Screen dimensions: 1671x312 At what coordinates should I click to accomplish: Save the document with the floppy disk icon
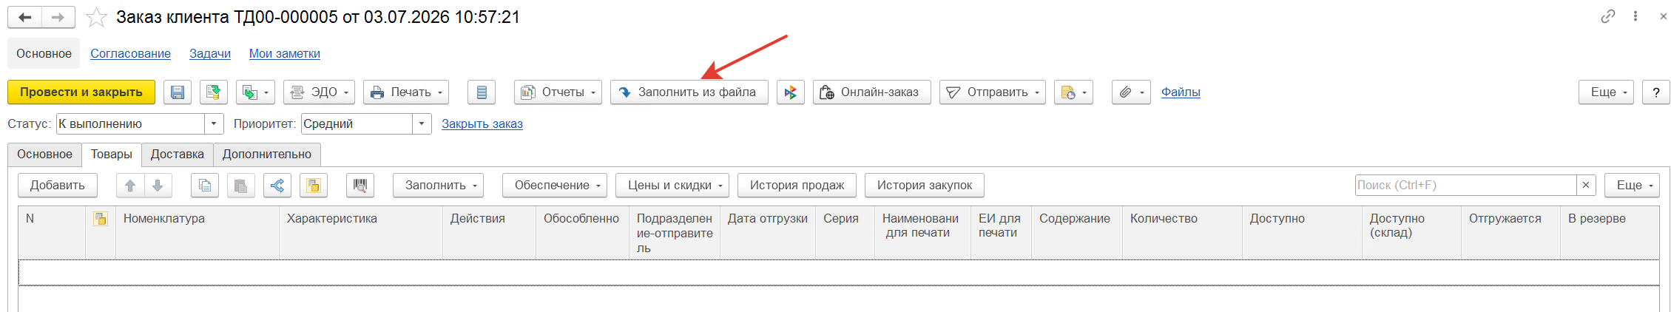click(178, 92)
